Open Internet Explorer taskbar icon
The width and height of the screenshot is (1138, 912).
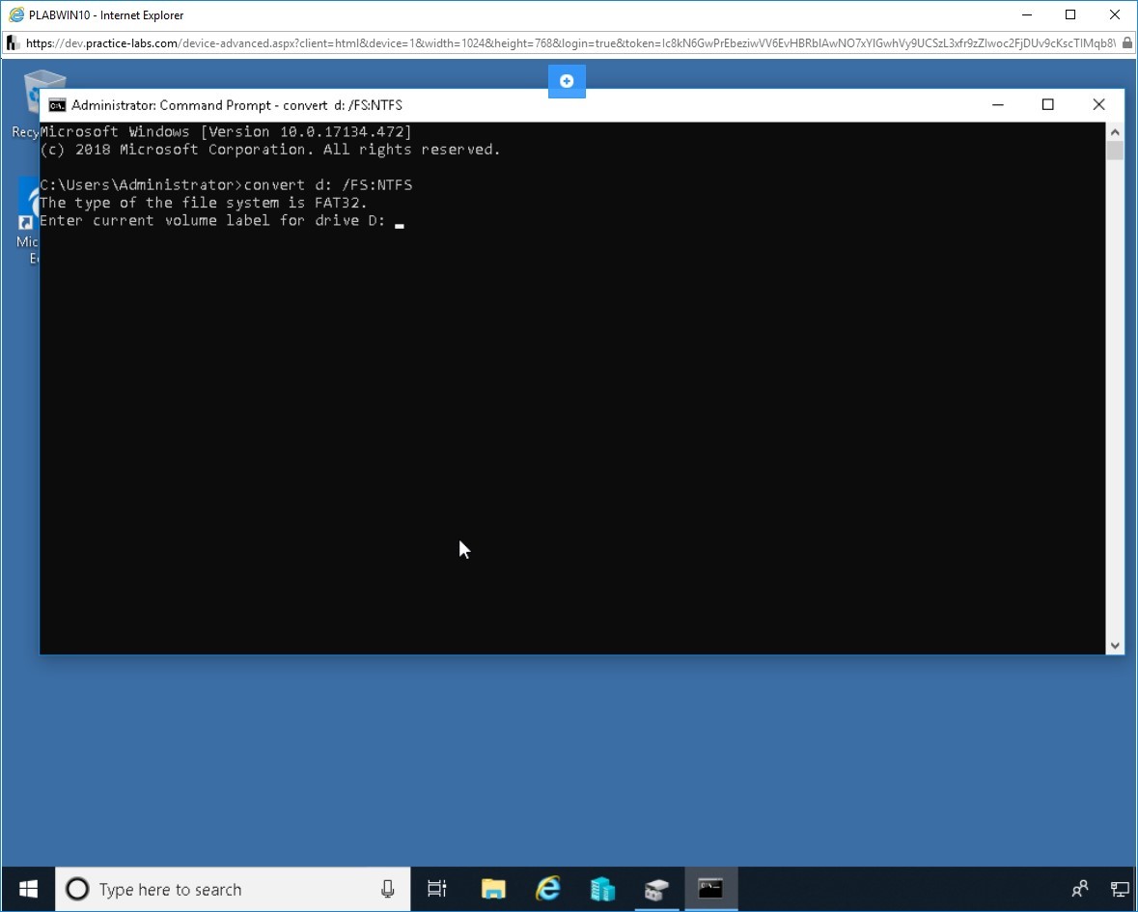pyautogui.click(x=548, y=889)
